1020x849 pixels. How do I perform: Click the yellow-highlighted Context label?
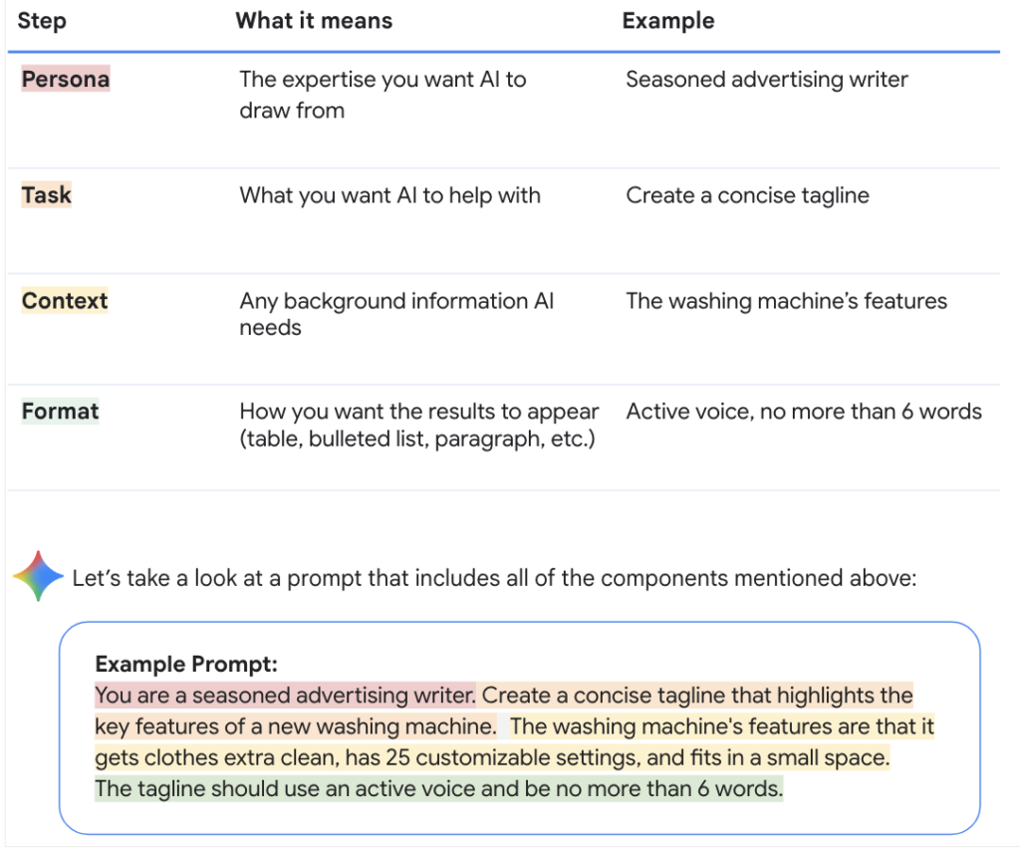click(65, 301)
